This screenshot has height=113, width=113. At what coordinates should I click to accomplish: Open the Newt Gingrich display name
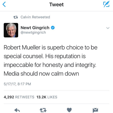(x=35, y=28)
